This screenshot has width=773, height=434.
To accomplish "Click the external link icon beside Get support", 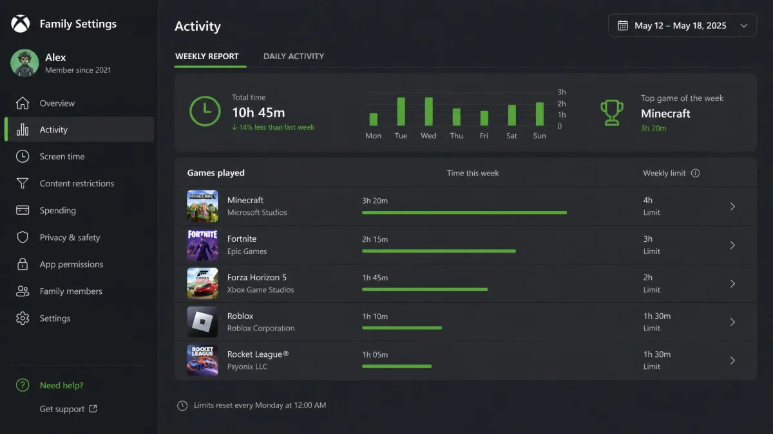I will [93, 408].
